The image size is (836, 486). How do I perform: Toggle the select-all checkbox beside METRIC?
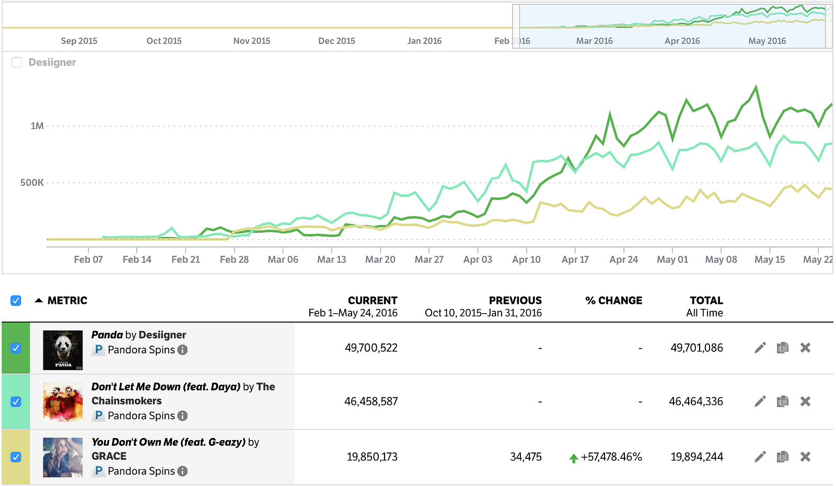16,301
